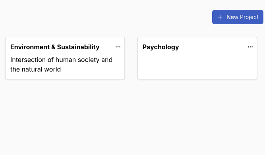Click the empty body of Psychology card
The image size is (265, 155).
coord(197,66)
